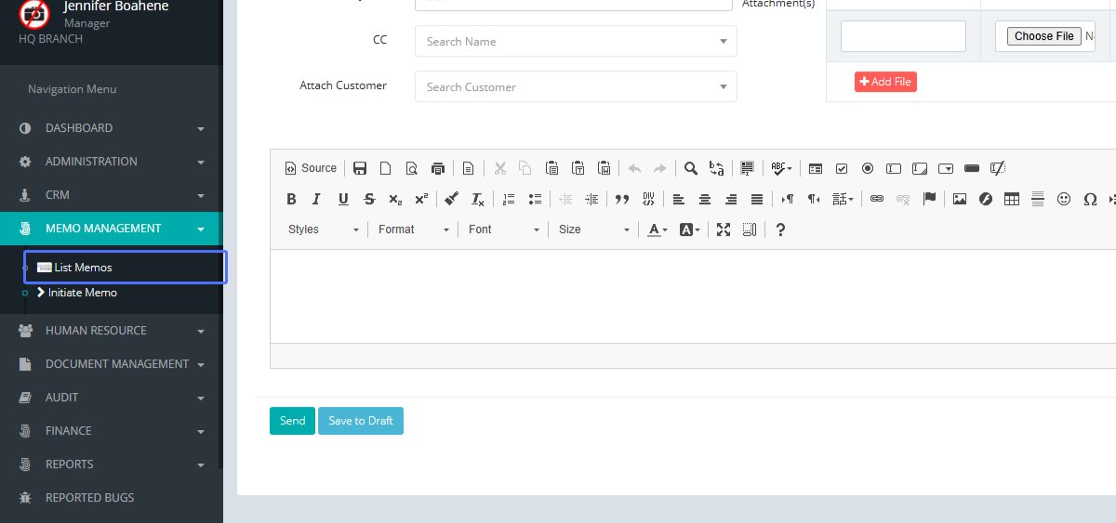Open the Find search tool

click(691, 168)
